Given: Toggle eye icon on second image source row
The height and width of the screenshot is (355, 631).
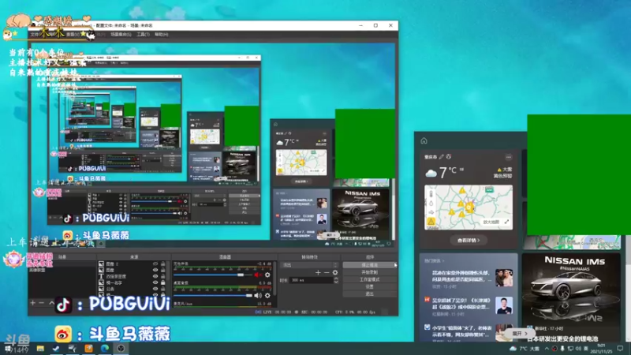Looking at the screenshot, I should click(155, 270).
